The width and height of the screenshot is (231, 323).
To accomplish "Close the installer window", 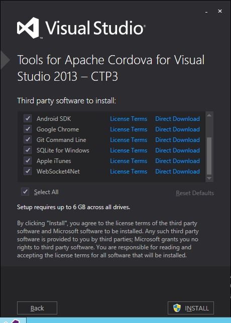I will [x=220, y=11].
